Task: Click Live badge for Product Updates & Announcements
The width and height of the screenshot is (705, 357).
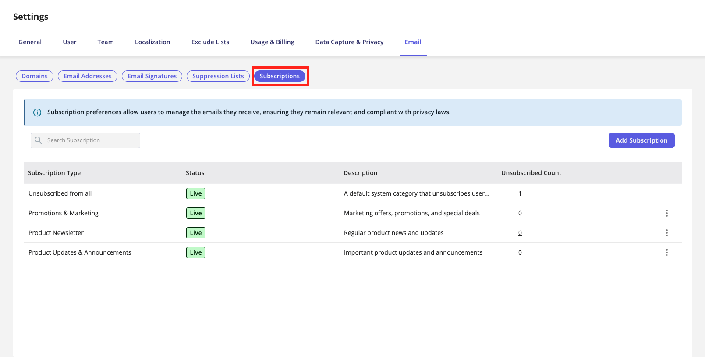Action: click(196, 252)
